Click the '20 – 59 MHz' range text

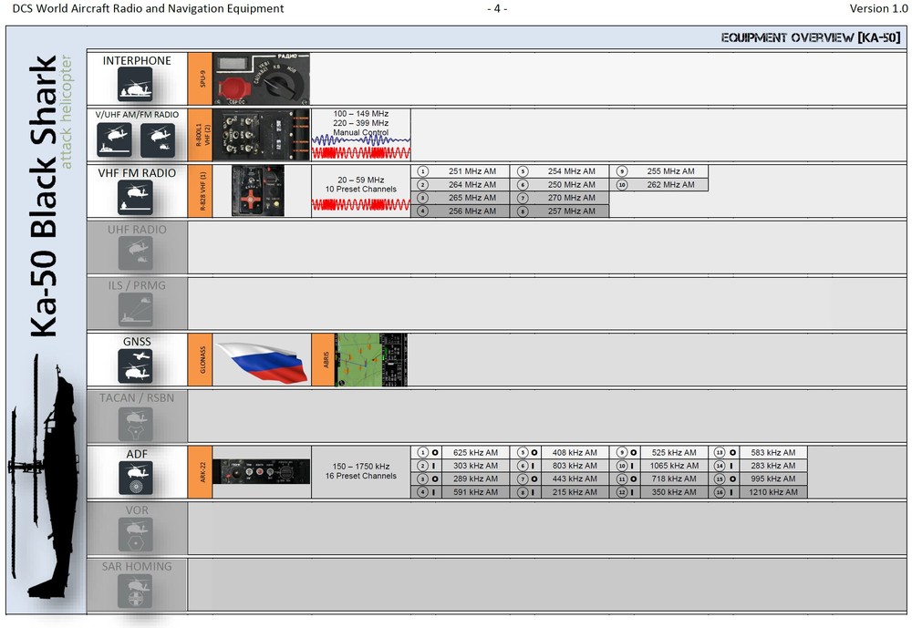coord(361,180)
